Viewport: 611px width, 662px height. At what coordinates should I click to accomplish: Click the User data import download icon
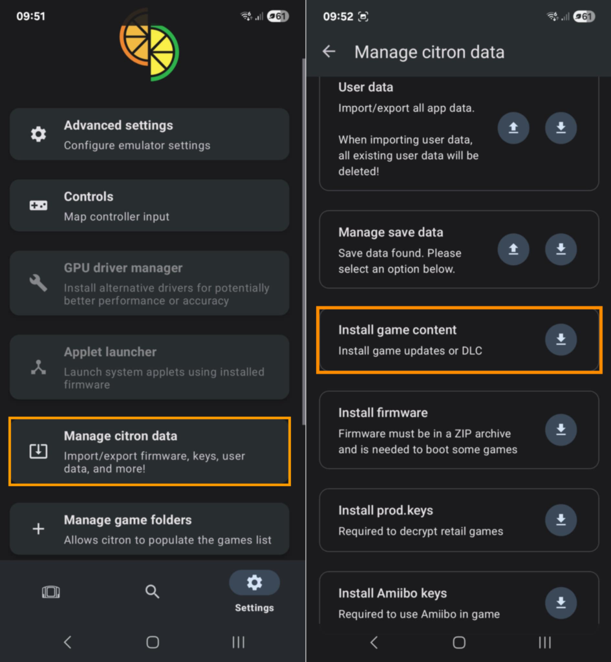[x=561, y=128]
